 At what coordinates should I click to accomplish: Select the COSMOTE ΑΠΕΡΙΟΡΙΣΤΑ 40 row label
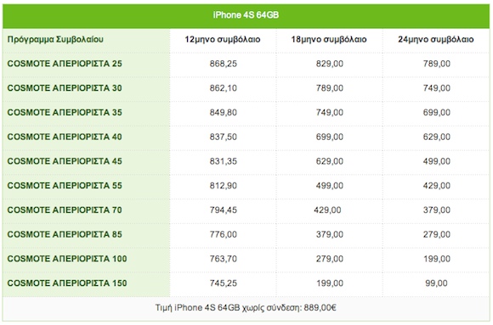click(65, 137)
